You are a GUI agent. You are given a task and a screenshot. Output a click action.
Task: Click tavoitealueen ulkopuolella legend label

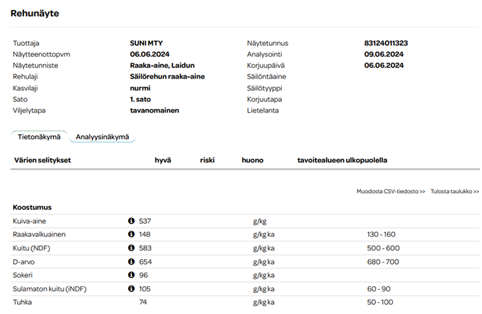342,160
